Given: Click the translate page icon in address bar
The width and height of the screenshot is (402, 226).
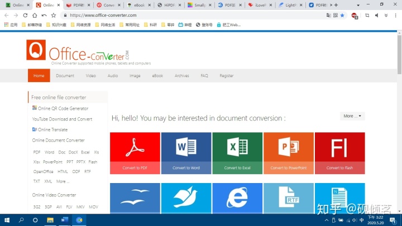Looking at the screenshot, I should [328, 16].
